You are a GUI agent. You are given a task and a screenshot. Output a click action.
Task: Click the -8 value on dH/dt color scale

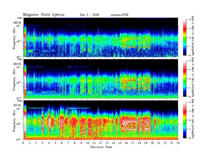[x=190, y=55]
